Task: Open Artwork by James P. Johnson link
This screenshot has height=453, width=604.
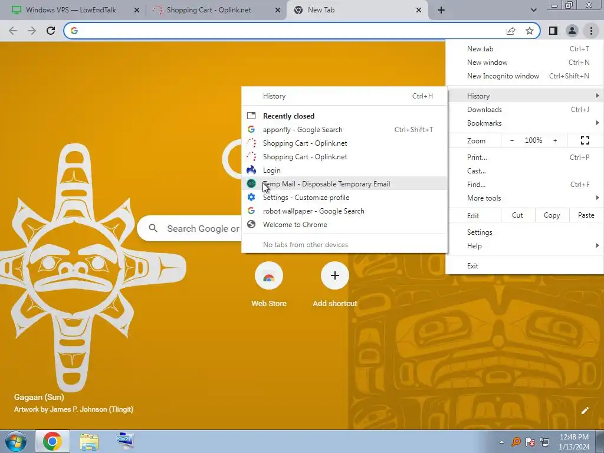Action: tap(74, 409)
